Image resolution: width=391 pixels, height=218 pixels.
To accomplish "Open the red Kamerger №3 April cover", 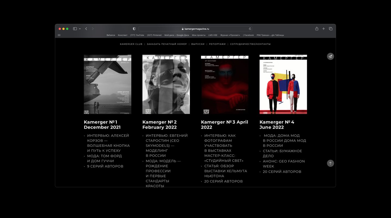I will coord(225,84).
